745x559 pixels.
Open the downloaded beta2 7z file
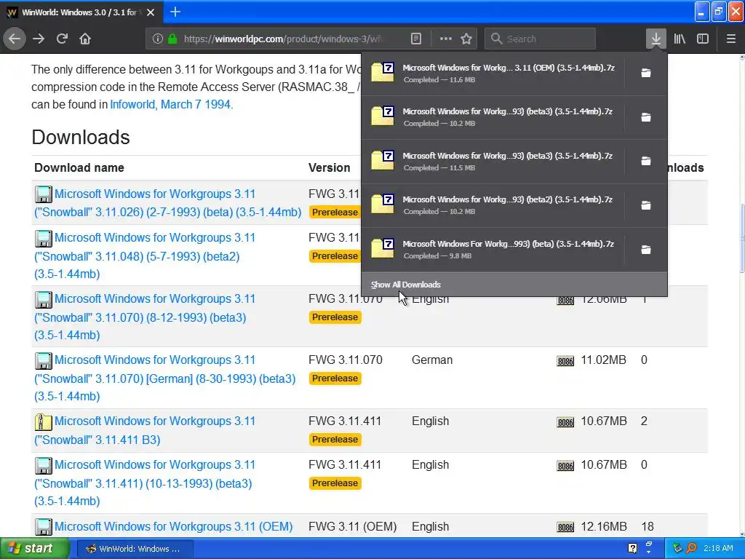[x=493, y=205]
